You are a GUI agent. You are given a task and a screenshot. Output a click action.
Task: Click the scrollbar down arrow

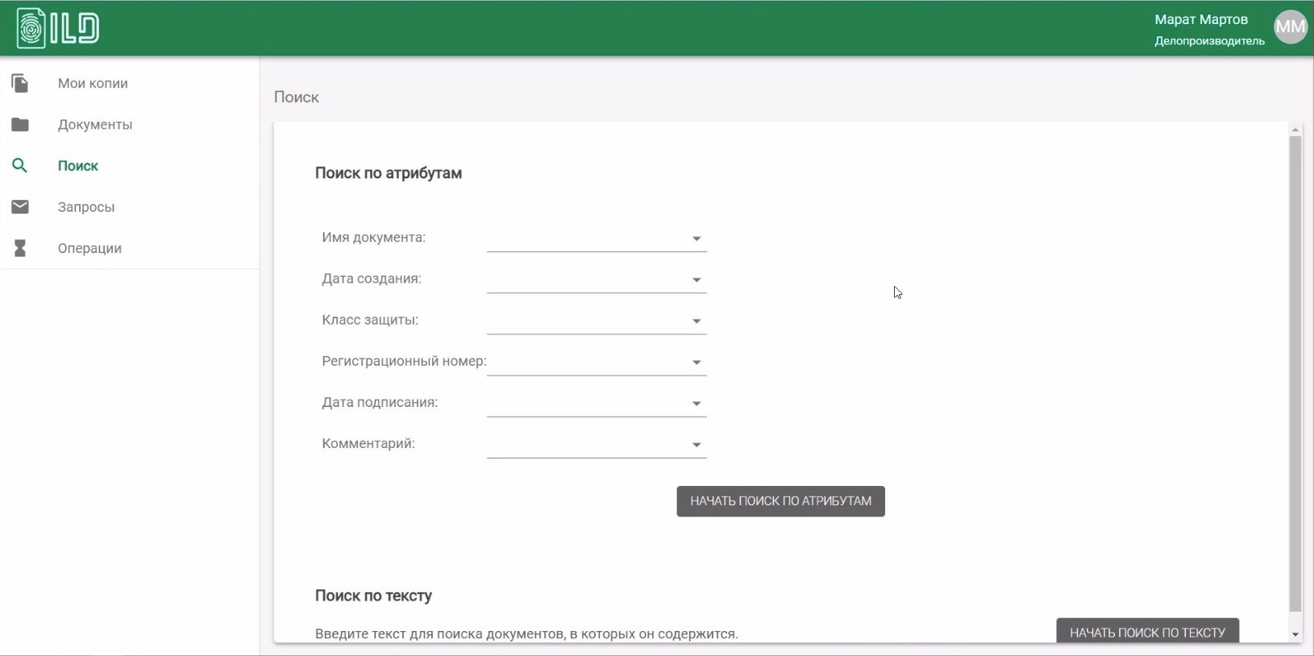point(1295,635)
